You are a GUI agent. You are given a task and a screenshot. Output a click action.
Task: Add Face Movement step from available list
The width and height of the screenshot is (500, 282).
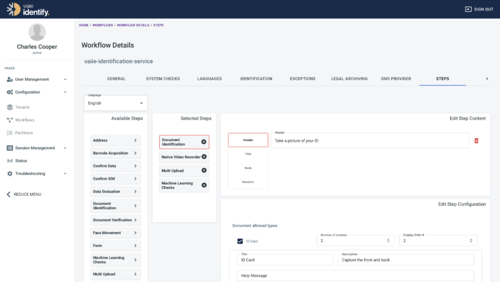coord(115,233)
